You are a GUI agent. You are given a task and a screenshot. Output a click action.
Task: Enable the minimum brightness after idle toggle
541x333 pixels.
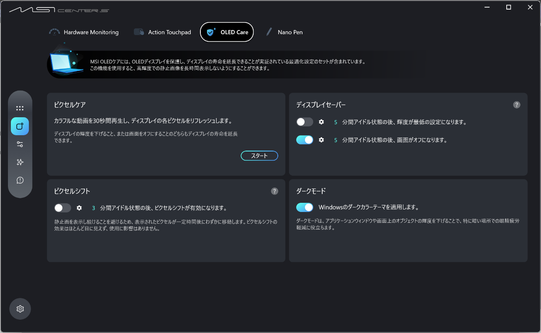tap(305, 122)
